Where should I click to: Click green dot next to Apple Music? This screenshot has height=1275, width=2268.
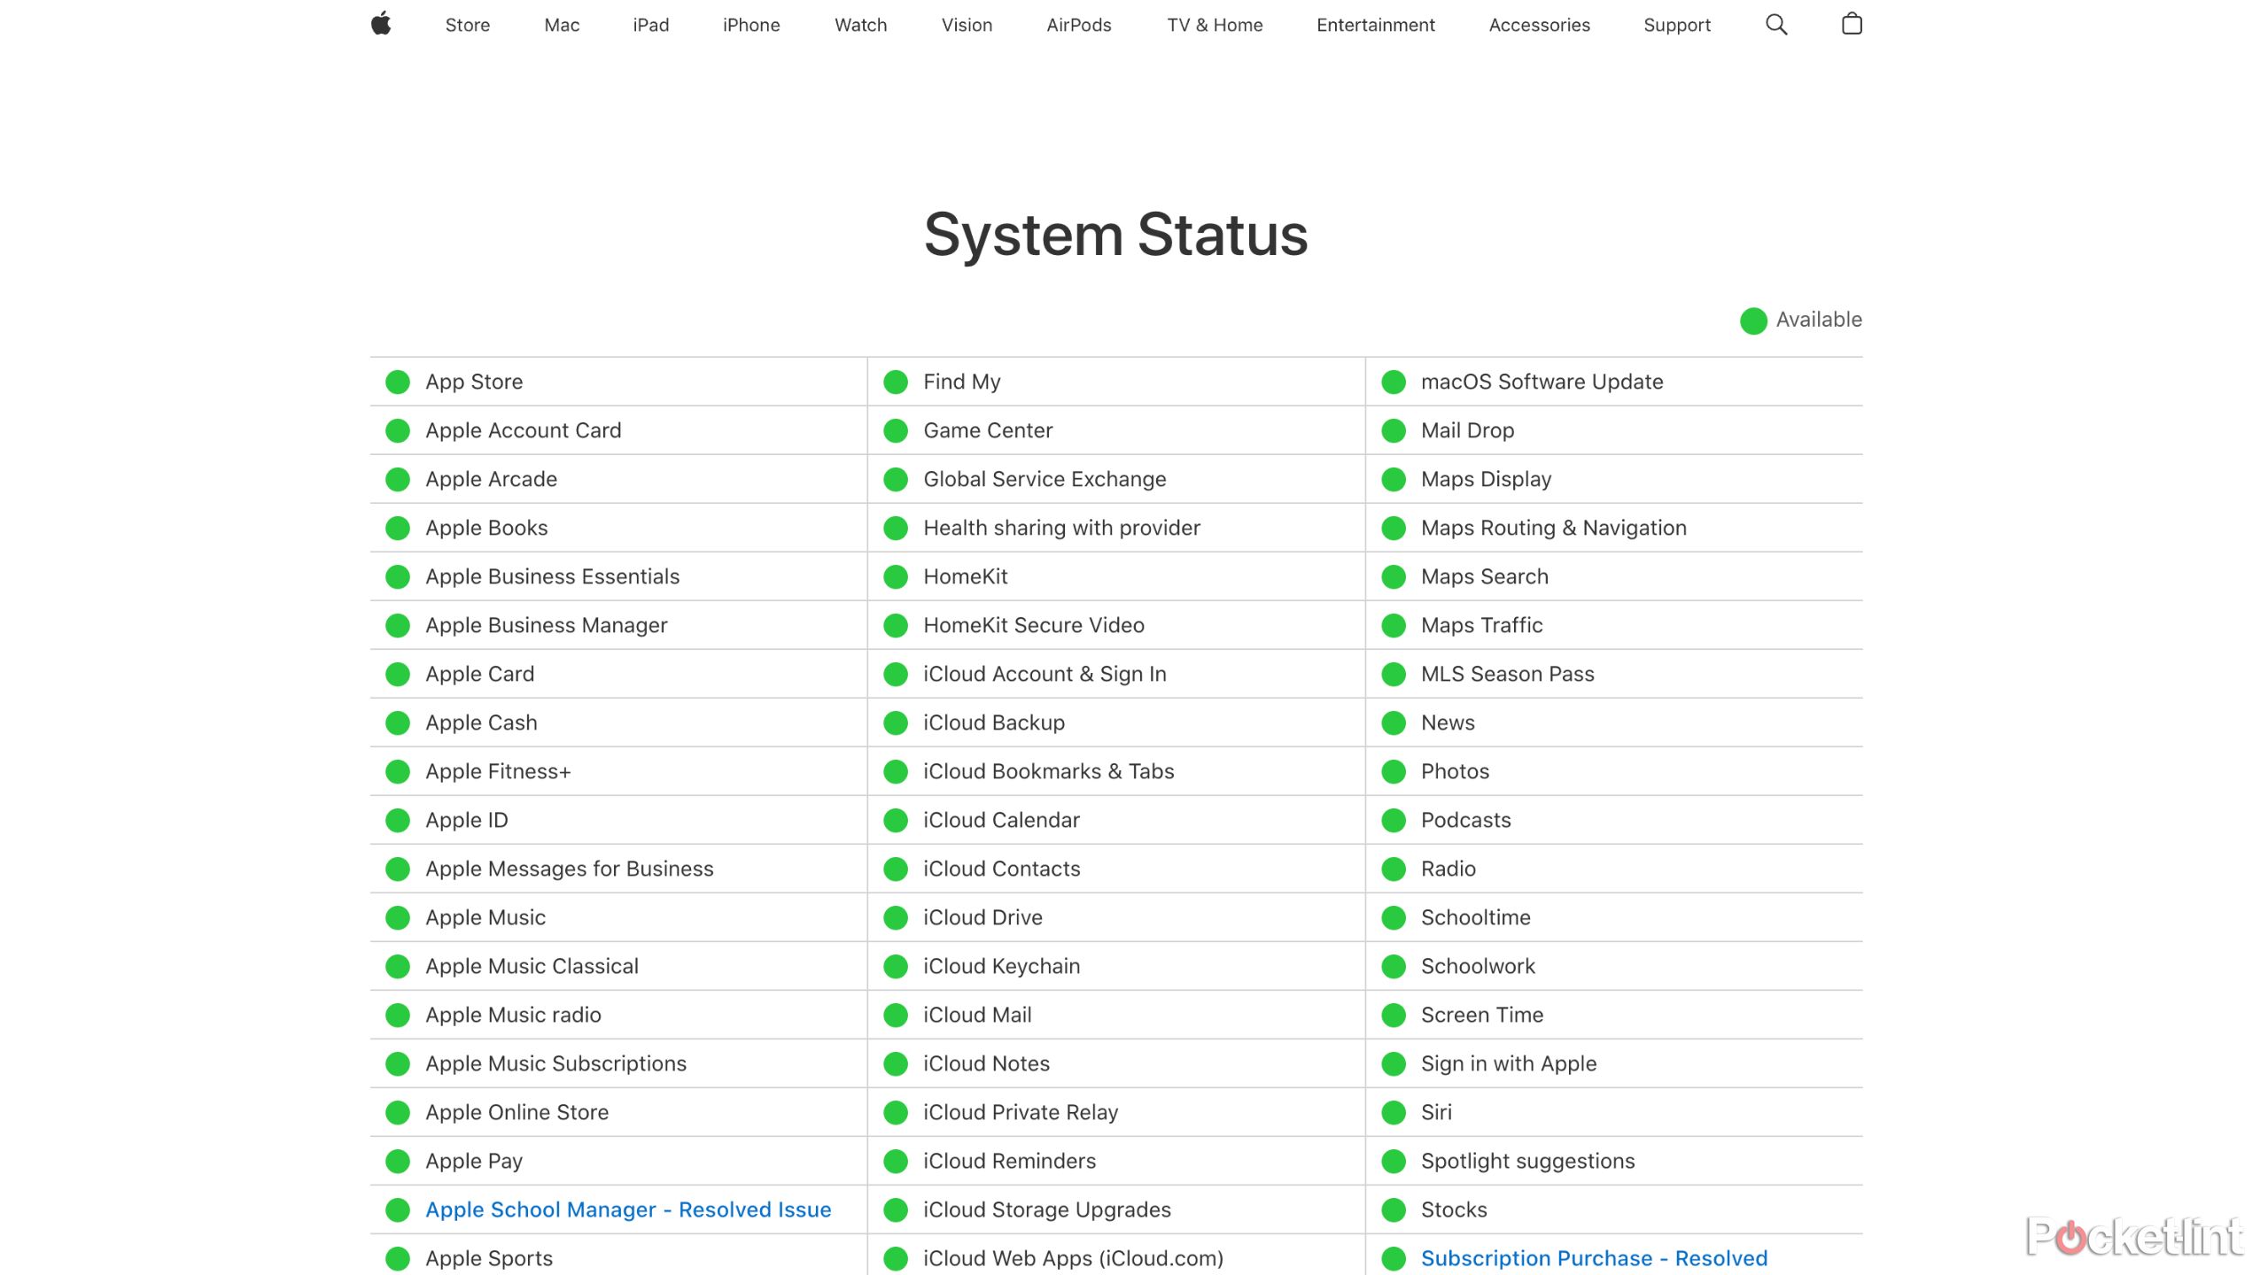pos(398,917)
